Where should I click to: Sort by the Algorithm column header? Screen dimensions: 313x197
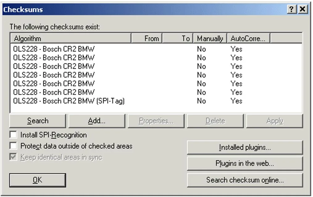click(71, 38)
